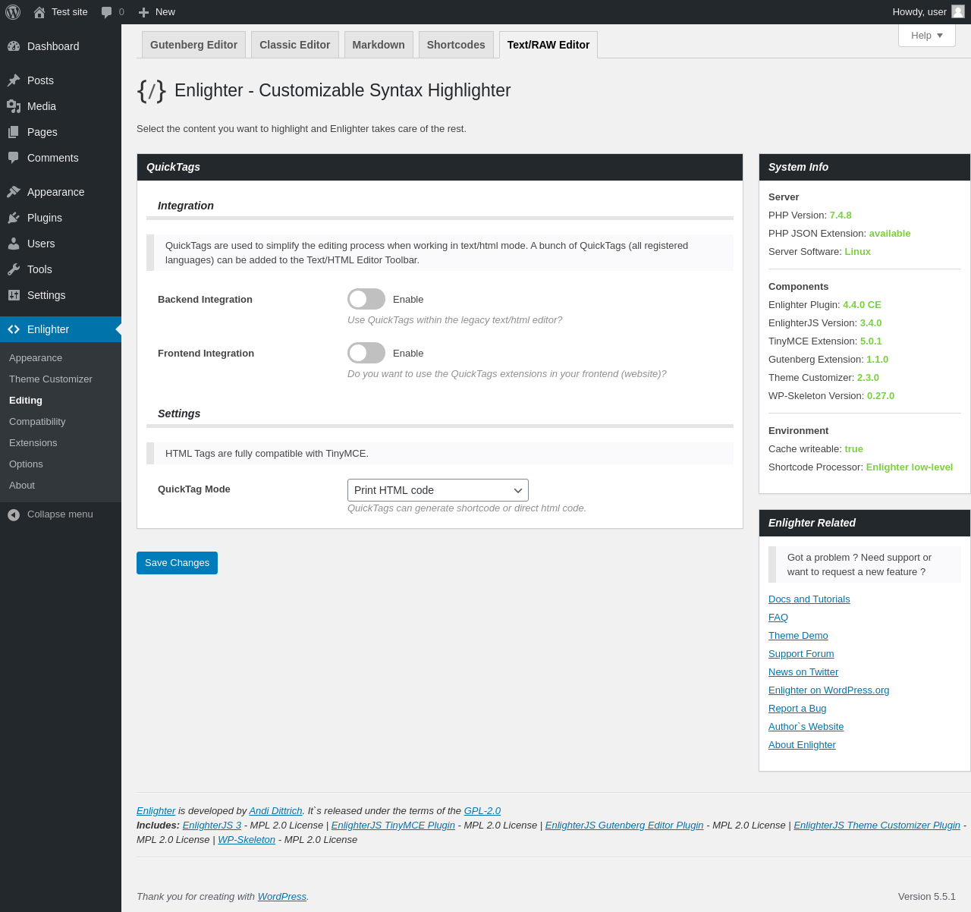Screen dimensions: 971x912
Task: Click the user avatar next to Howdy
Action: coord(958,11)
